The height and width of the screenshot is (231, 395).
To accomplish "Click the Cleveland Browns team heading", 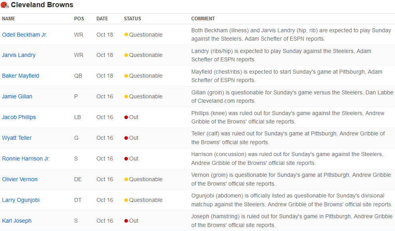I will pyautogui.click(x=42, y=5).
